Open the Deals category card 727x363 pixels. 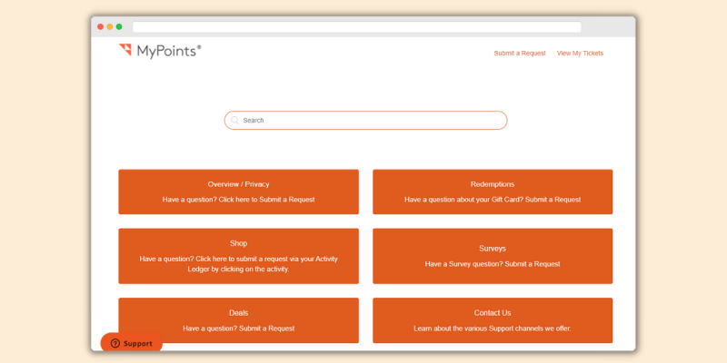click(x=238, y=320)
